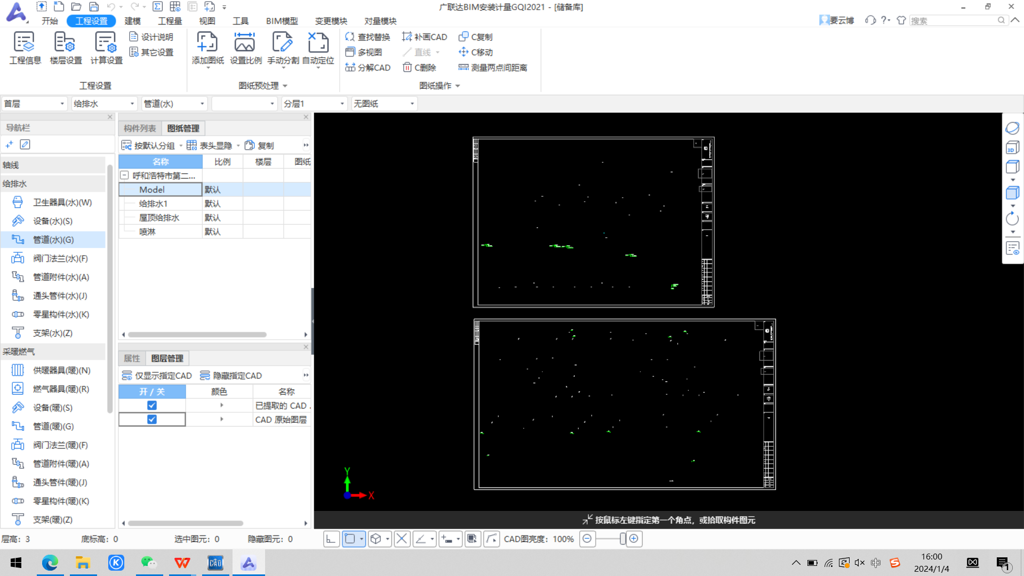Open the 给排水 discipline dropdown

tap(104, 103)
